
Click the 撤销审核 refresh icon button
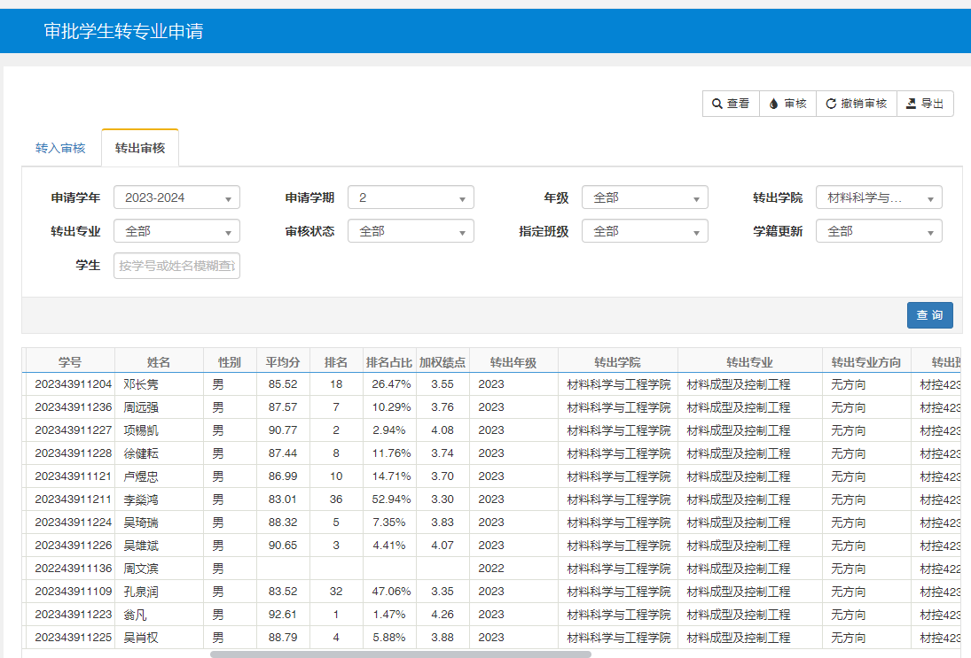(x=856, y=104)
